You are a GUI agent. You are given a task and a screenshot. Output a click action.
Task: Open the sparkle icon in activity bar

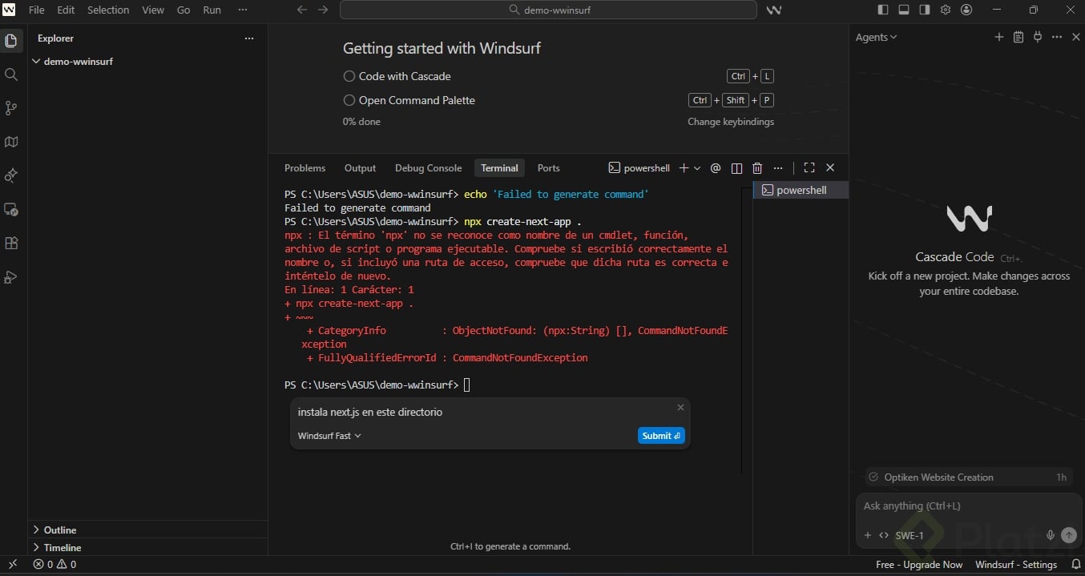pos(11,175)
